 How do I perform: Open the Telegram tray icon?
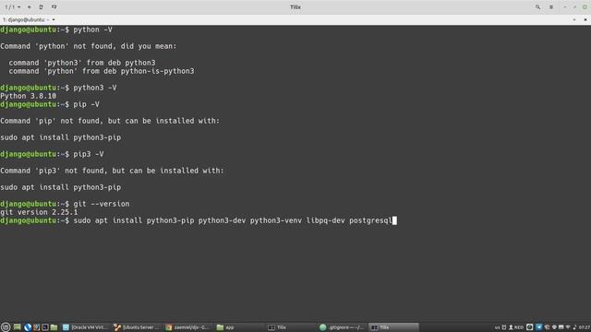coord(539,327)
